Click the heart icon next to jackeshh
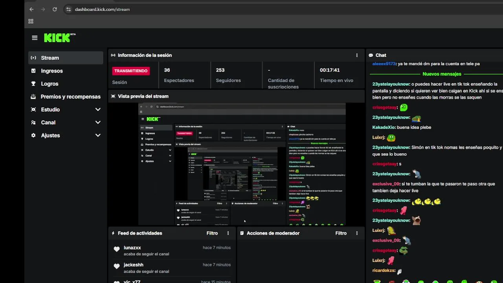 (x=117, y=266)
